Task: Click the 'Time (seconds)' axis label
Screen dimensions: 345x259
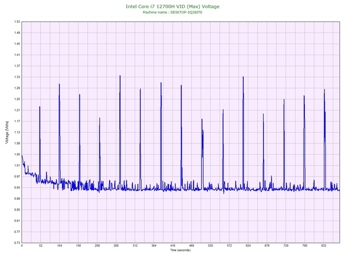Action: (x=180, y=250)
